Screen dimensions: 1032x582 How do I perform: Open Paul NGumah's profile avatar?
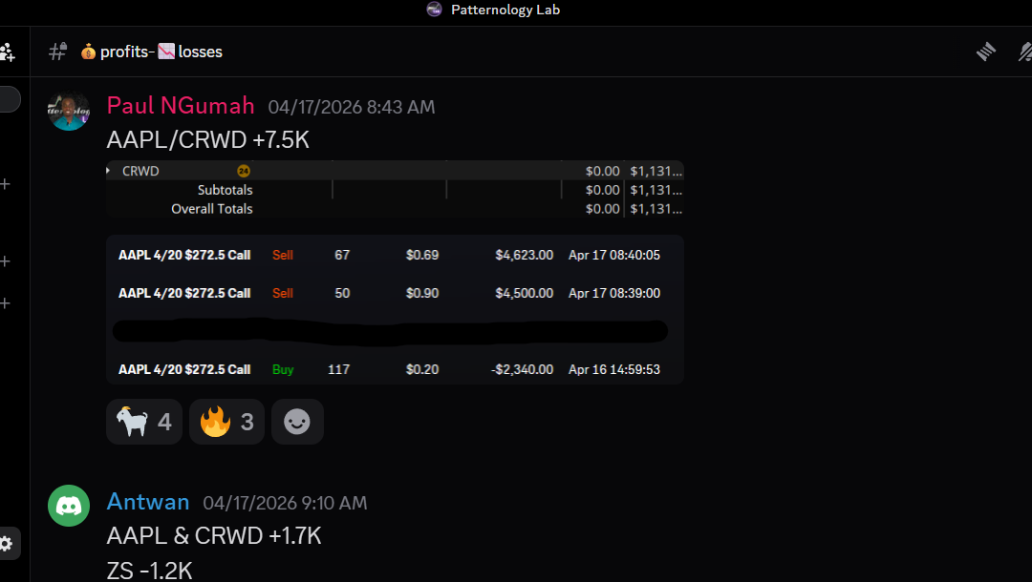pyautogui.click(x=69, y=111)
